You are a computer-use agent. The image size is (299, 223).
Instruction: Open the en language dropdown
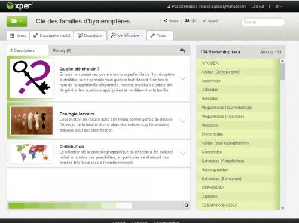click(279, 7)
